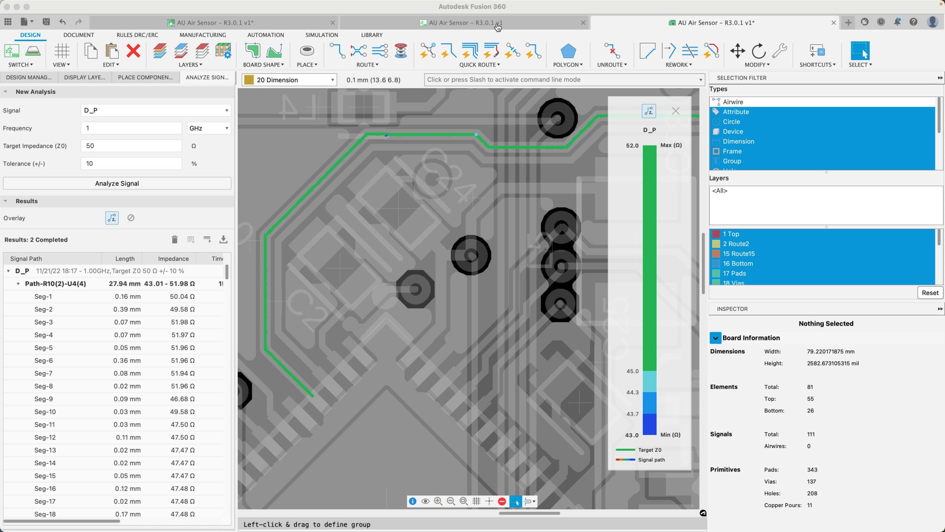Toggle the Overlay result display
The height and width of the screenshot is (532, 945).
(111, 218)
